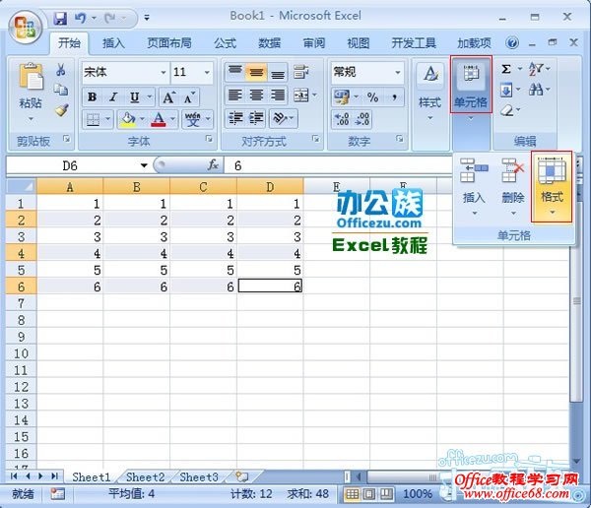591x508 pixels.
Task: Click the Fill down icon
Action: pos(506,90)
